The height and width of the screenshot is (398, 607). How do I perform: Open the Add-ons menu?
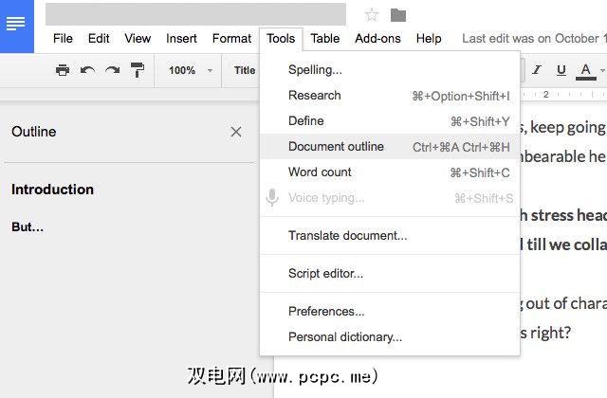(x=377, y=39)
